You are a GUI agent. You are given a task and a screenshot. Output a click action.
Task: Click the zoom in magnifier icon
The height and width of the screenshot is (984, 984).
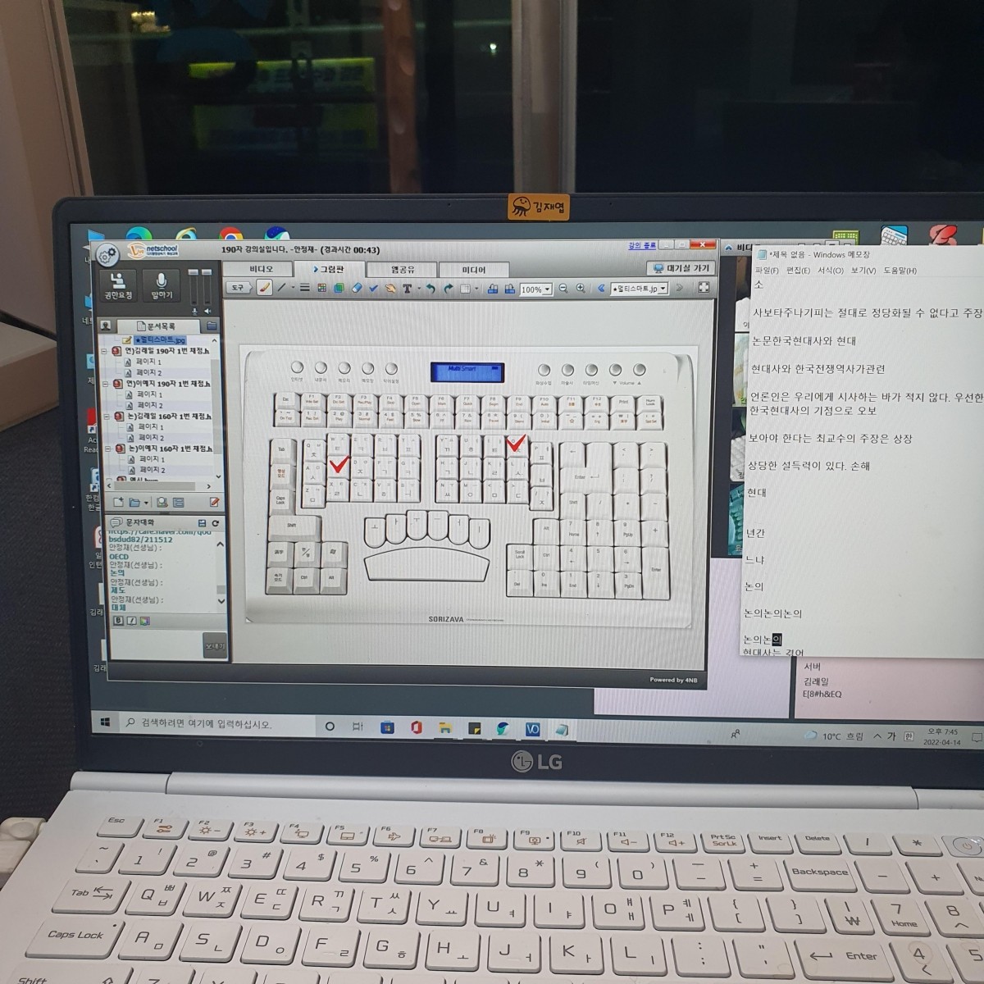(581, 289)
